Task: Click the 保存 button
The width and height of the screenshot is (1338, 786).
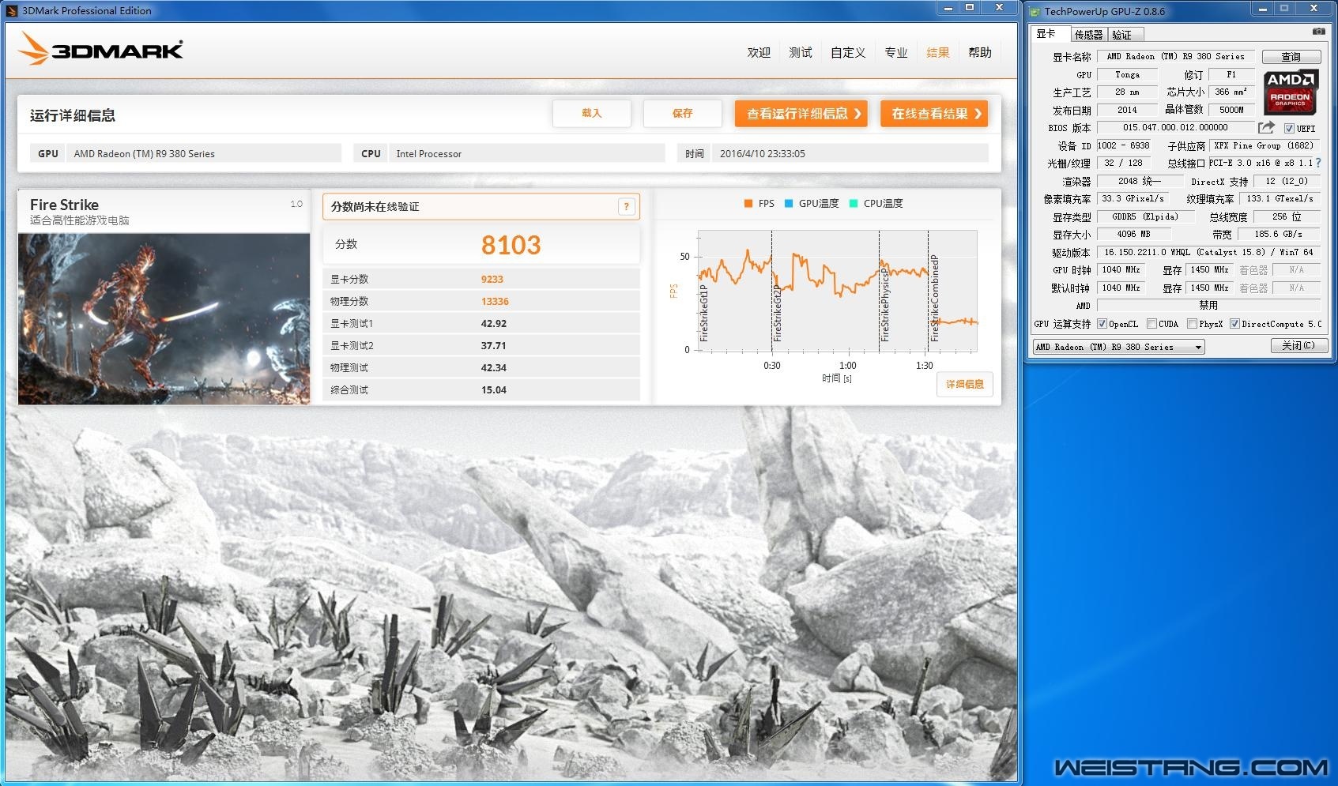Action: (x=683, y=114)
